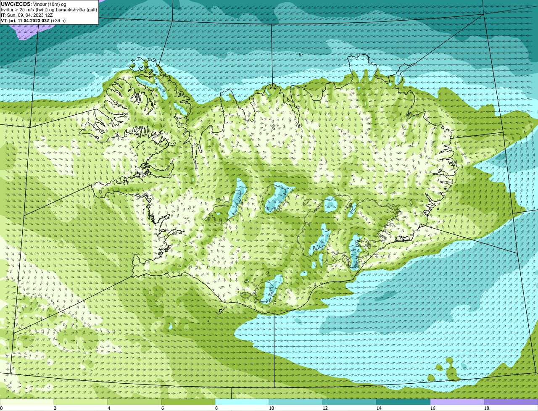Viewport: 538px width, 411px height.
Task: Click the 16–18 m/s light purple legend swatch
Action: pos(457,402)
